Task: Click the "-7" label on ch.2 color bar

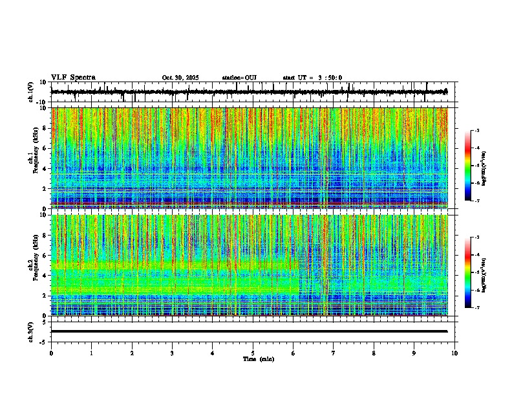Action: 476,307
